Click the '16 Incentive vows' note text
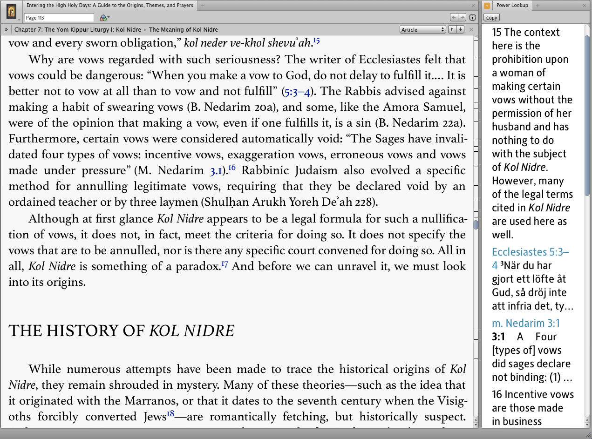592x439 pixels. tap(533, 395)
